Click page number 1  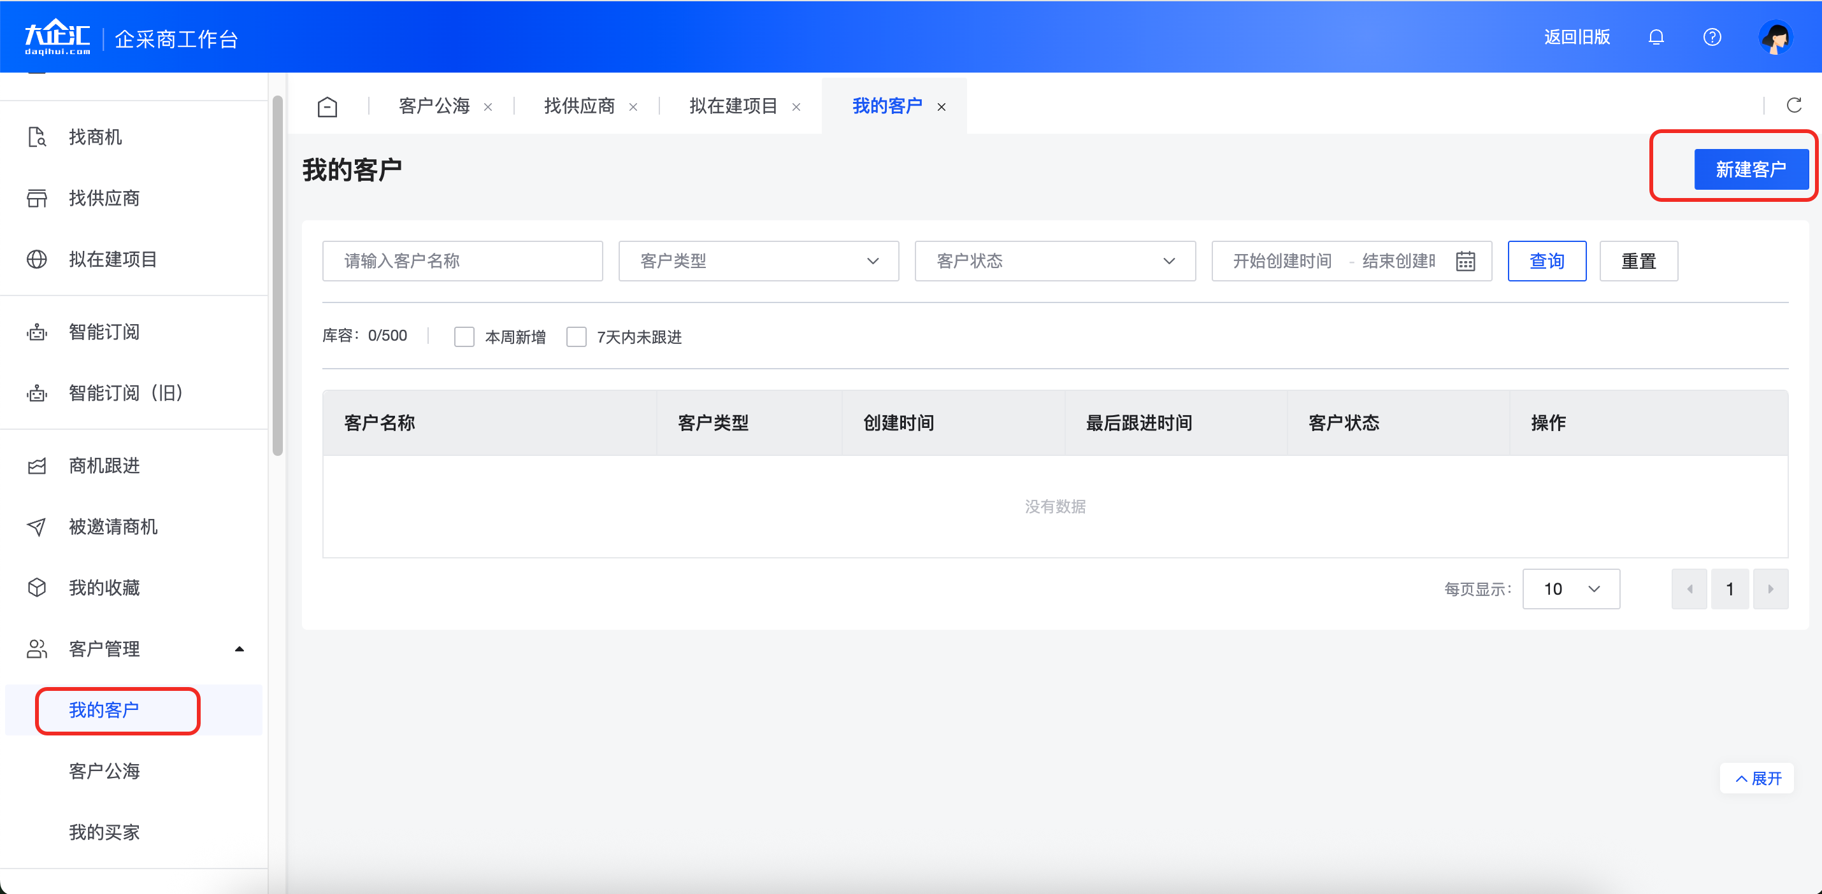(x=1730, y=589)
